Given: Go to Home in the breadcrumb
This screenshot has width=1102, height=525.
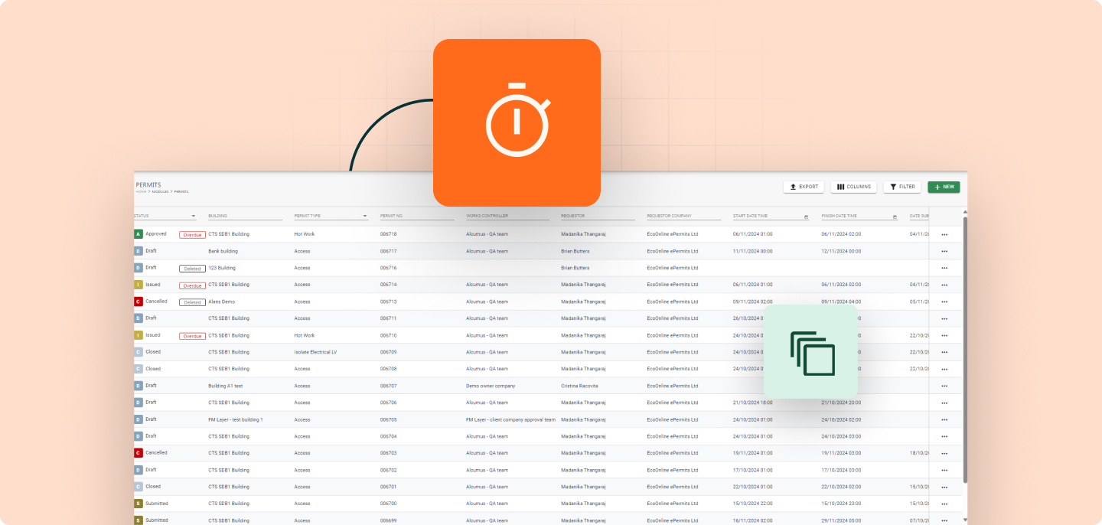Looking at the screenshot, I should click(x=141, y=191).
